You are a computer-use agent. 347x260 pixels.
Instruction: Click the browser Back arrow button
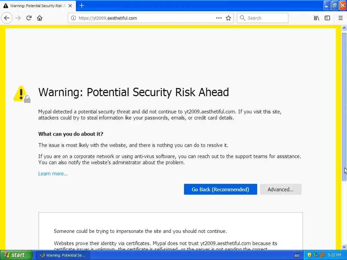click(7, 18)
